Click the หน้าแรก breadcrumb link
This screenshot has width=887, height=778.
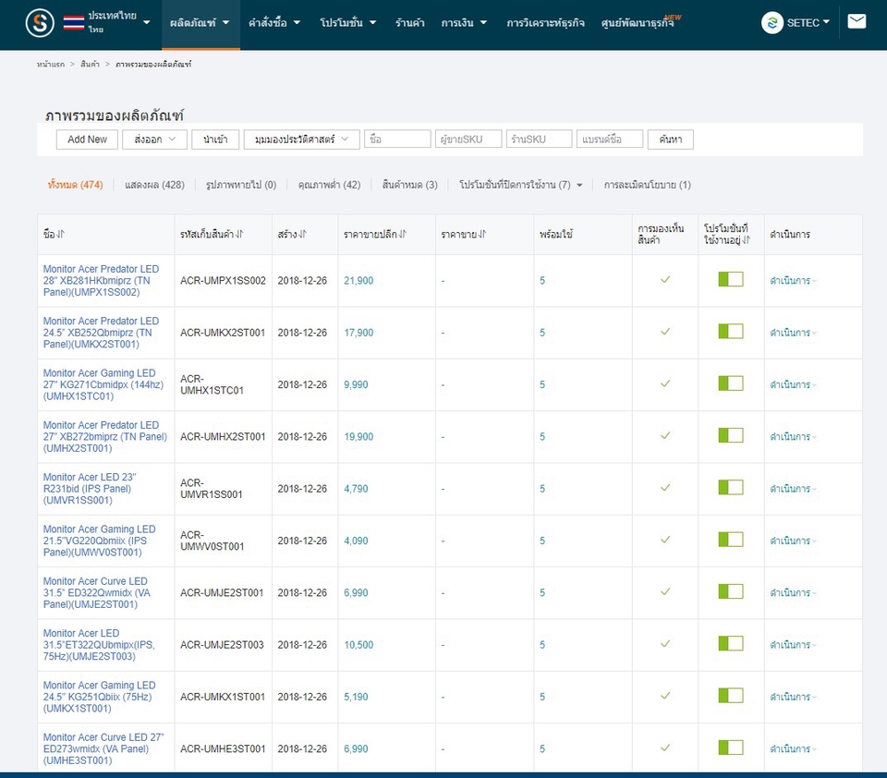(50, 65)
